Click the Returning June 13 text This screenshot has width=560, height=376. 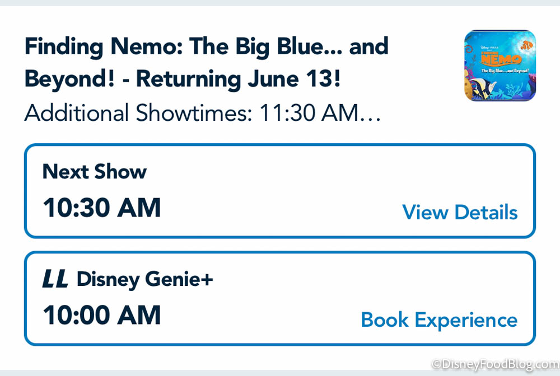point(238,79)
